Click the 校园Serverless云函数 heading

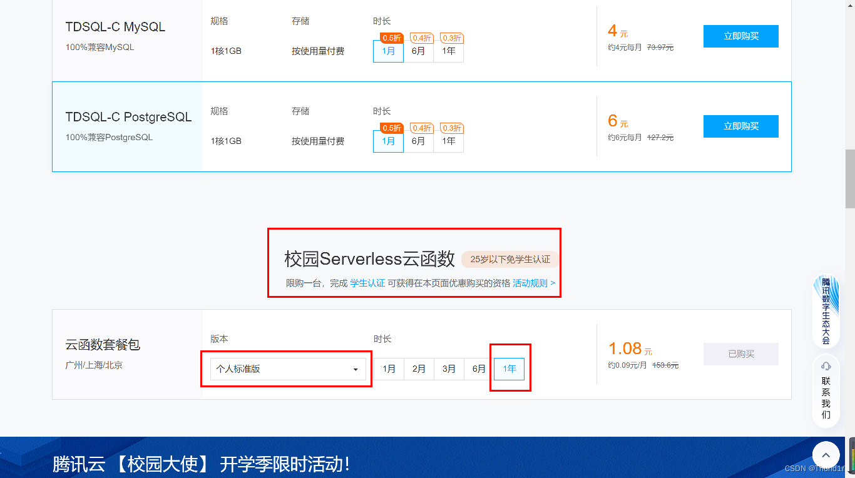[x=369, y=258]
